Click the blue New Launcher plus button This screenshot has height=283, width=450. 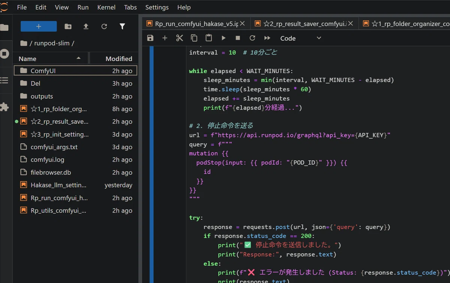point(39,26)
